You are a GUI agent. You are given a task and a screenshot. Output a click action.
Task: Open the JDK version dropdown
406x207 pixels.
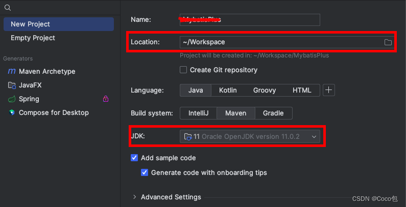pyautogui.click(x=250, y=136)
